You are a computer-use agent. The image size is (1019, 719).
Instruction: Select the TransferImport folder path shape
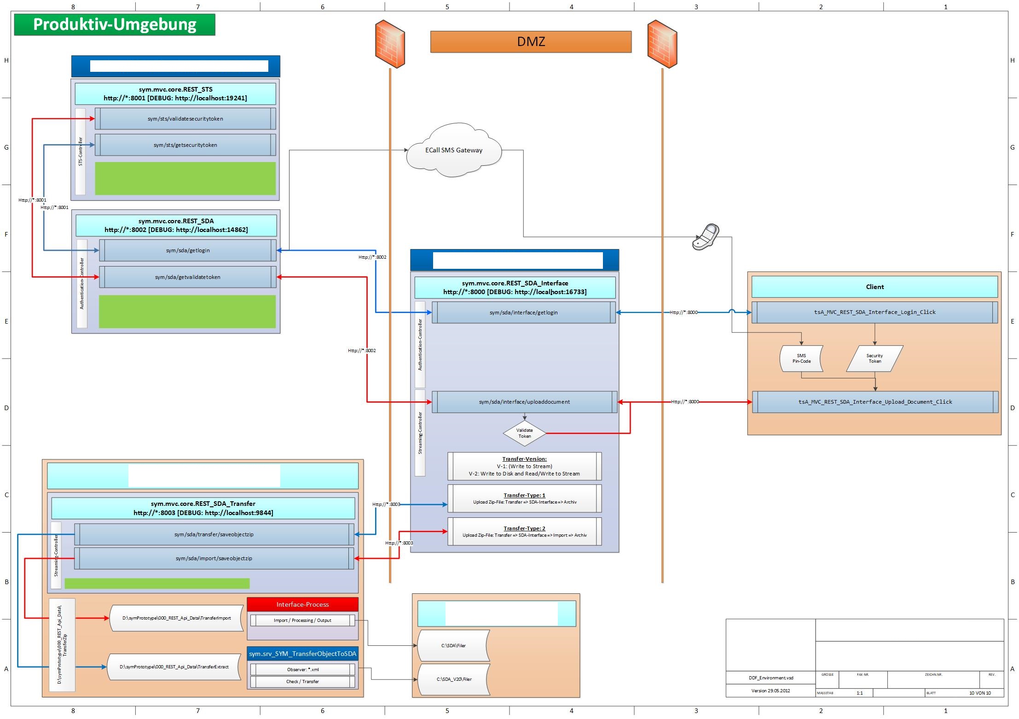[177, 618]
